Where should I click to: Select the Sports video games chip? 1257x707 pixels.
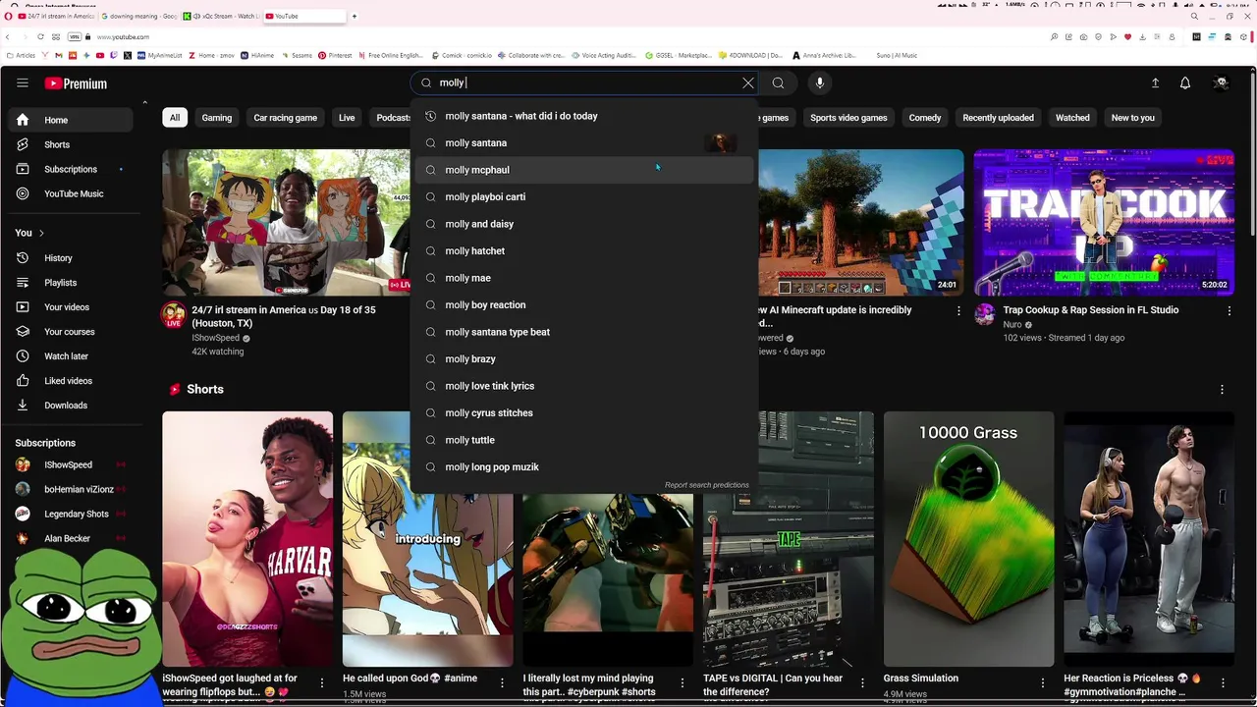(x=848, y=118)
